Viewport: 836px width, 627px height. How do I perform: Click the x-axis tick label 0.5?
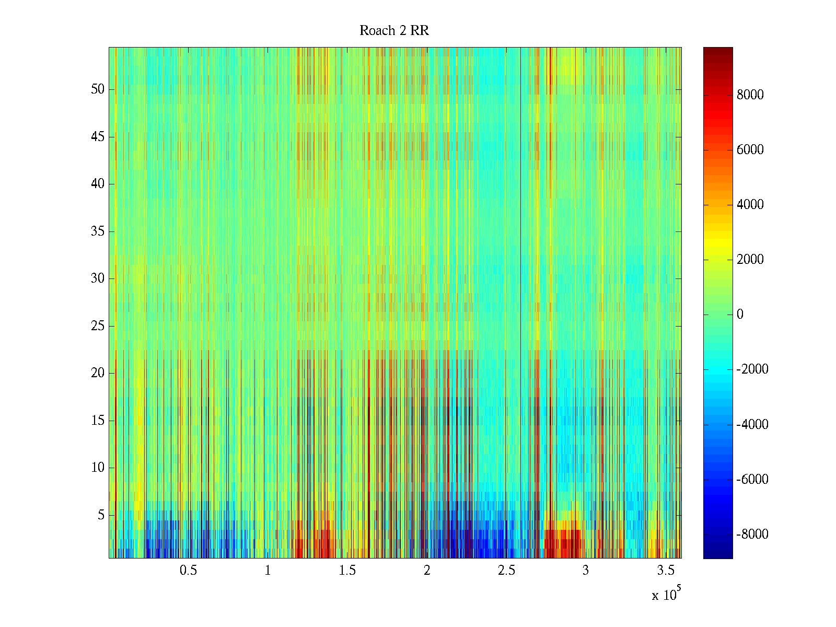[188, 571]
